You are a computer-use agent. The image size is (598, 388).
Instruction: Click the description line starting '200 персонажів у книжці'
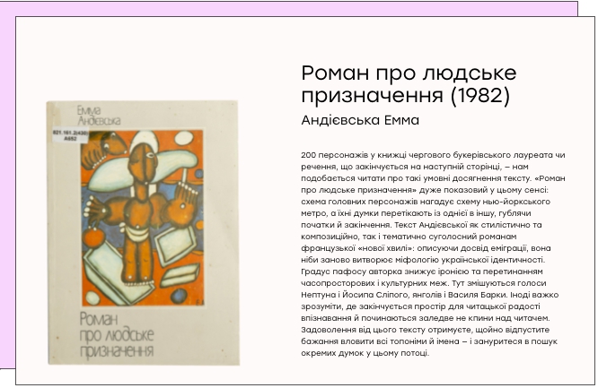[x=433, y=155]
